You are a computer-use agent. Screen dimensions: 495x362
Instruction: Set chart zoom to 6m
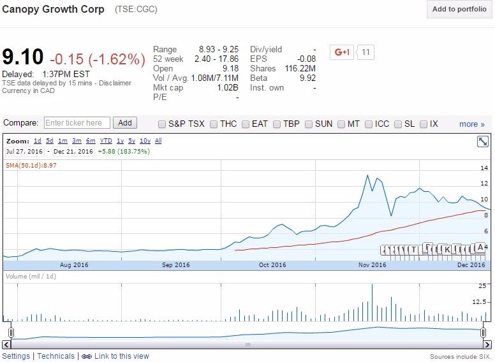91,141
